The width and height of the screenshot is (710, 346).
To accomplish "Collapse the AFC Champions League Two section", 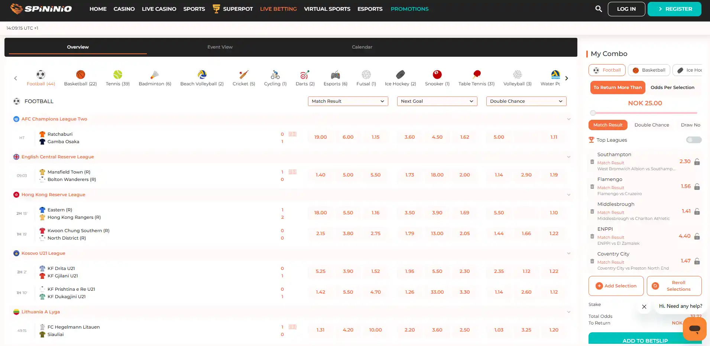I will click(x=568, y=119).
